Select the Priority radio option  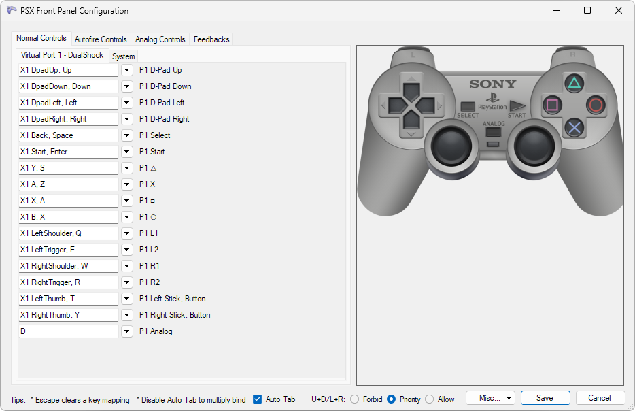coord(391,399)
